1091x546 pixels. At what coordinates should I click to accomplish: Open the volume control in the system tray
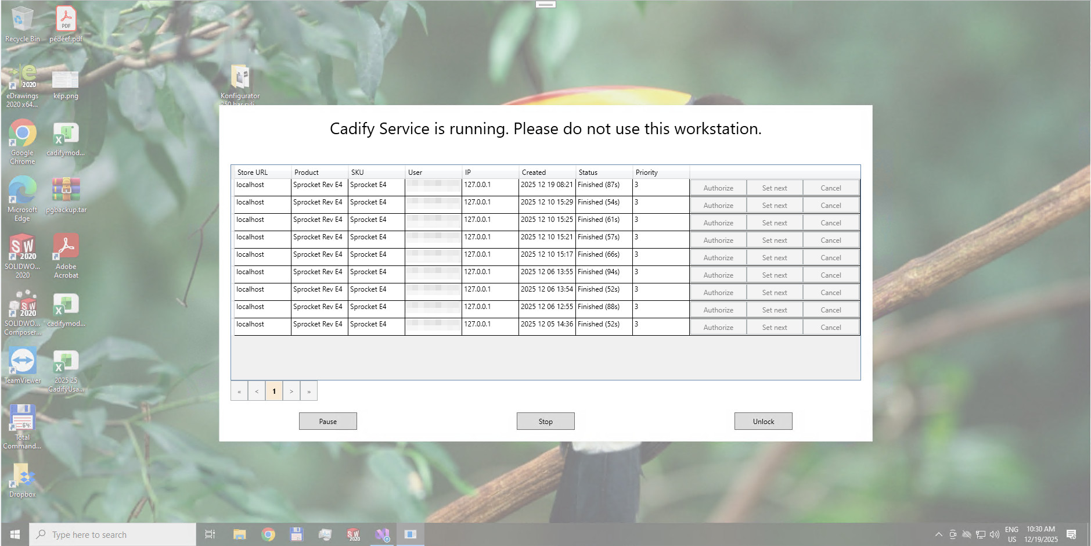point(995,534)
